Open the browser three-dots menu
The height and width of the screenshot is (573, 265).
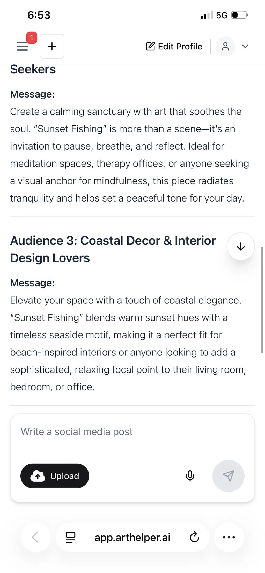(x=229, y=537)
